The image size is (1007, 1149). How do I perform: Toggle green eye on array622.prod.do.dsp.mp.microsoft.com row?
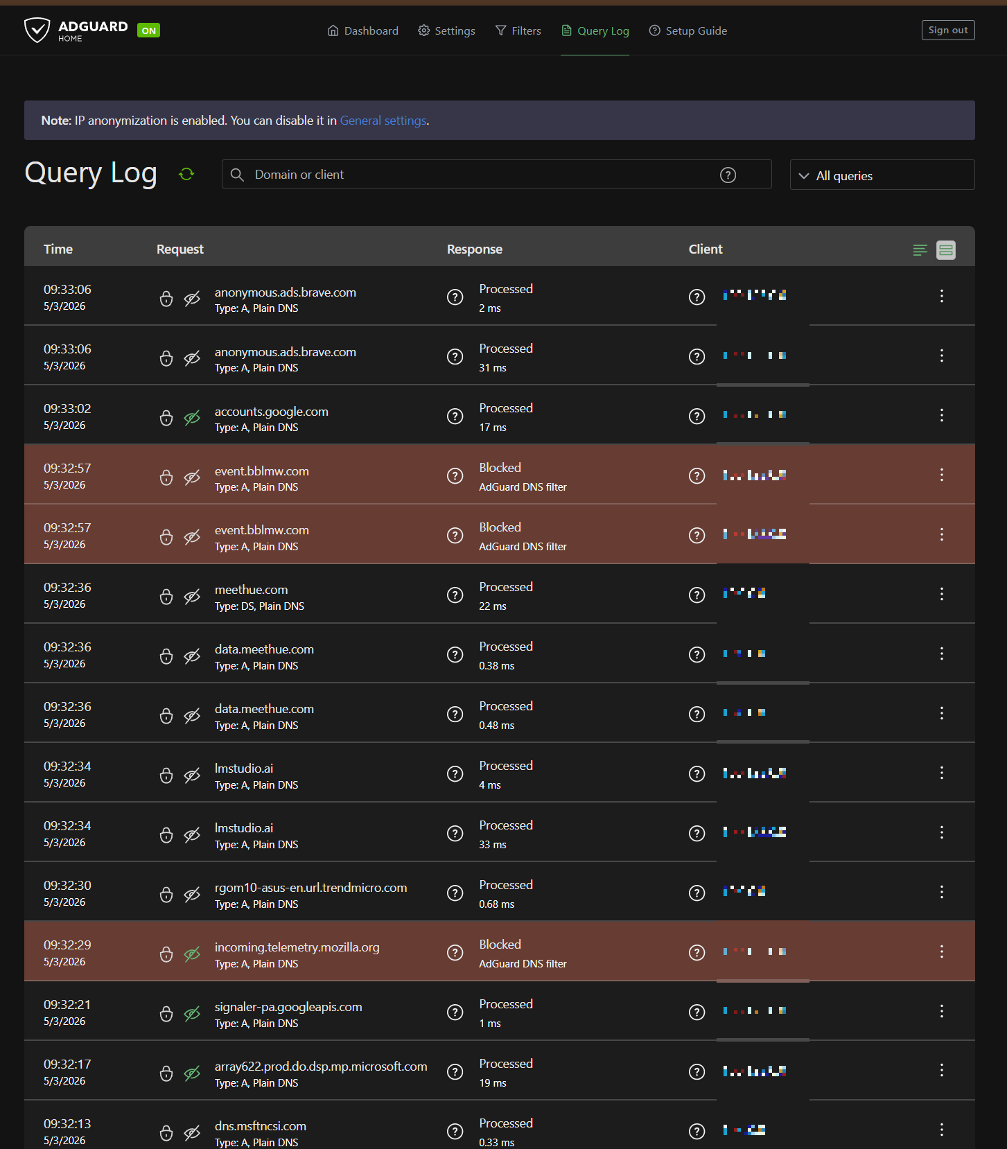coord(192,1073)
